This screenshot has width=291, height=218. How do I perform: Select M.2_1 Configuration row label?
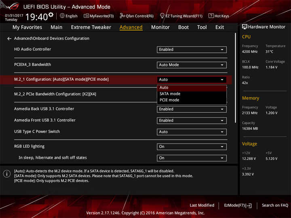pyautogui.click(x=61, y=80)
